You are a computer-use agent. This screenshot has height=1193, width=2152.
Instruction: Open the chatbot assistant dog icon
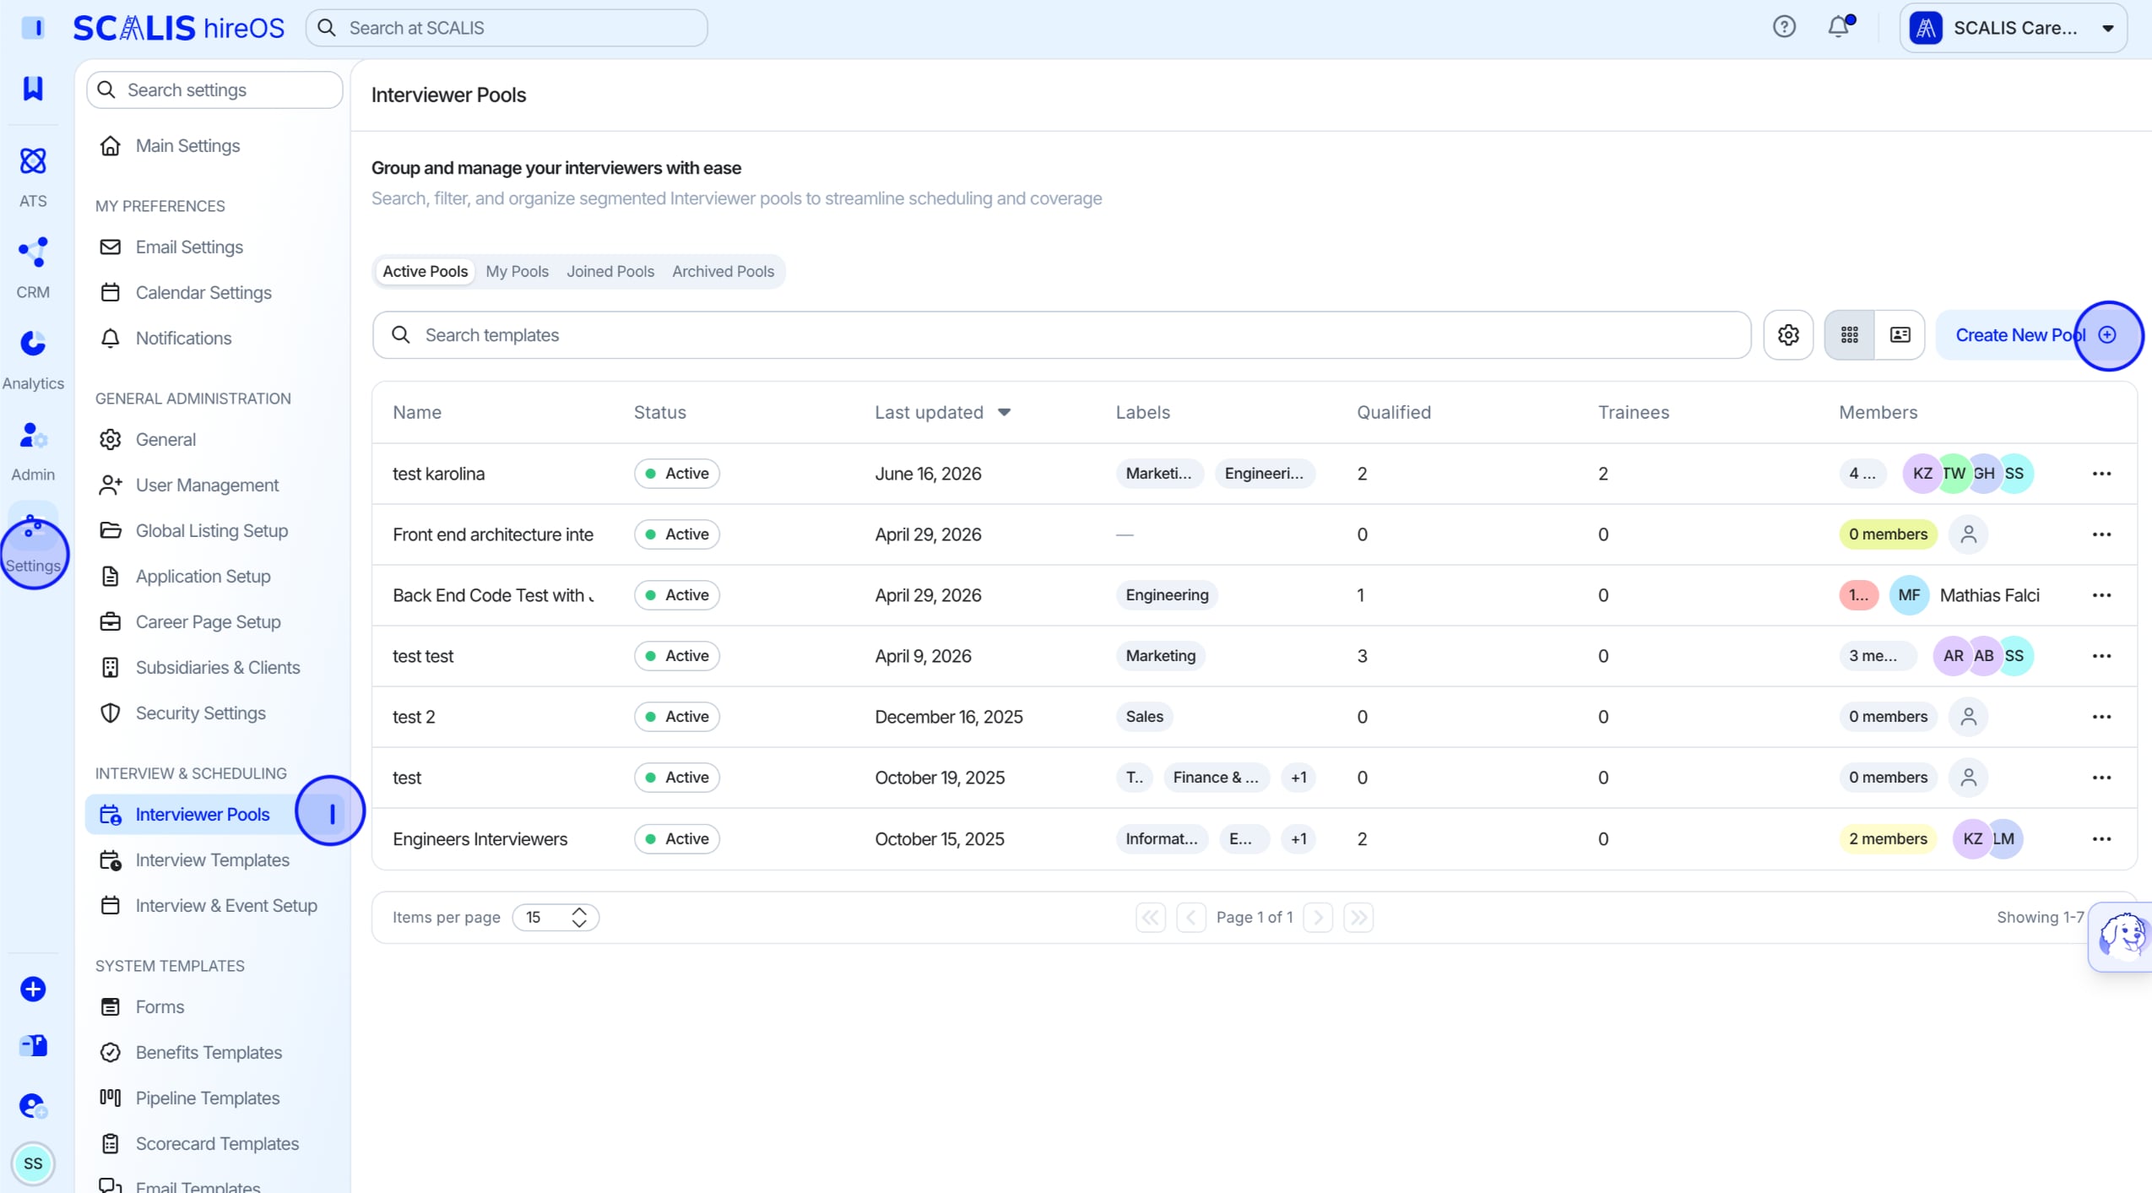[x=2122, y=936]
